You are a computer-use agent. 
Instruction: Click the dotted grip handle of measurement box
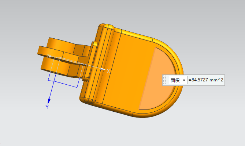pyautogui.click(x=165, y=80)
